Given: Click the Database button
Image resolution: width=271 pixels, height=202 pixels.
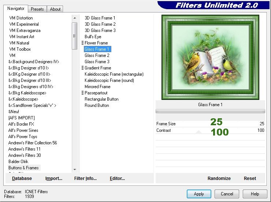Looking at the screenshot, I should pos(22,178).
